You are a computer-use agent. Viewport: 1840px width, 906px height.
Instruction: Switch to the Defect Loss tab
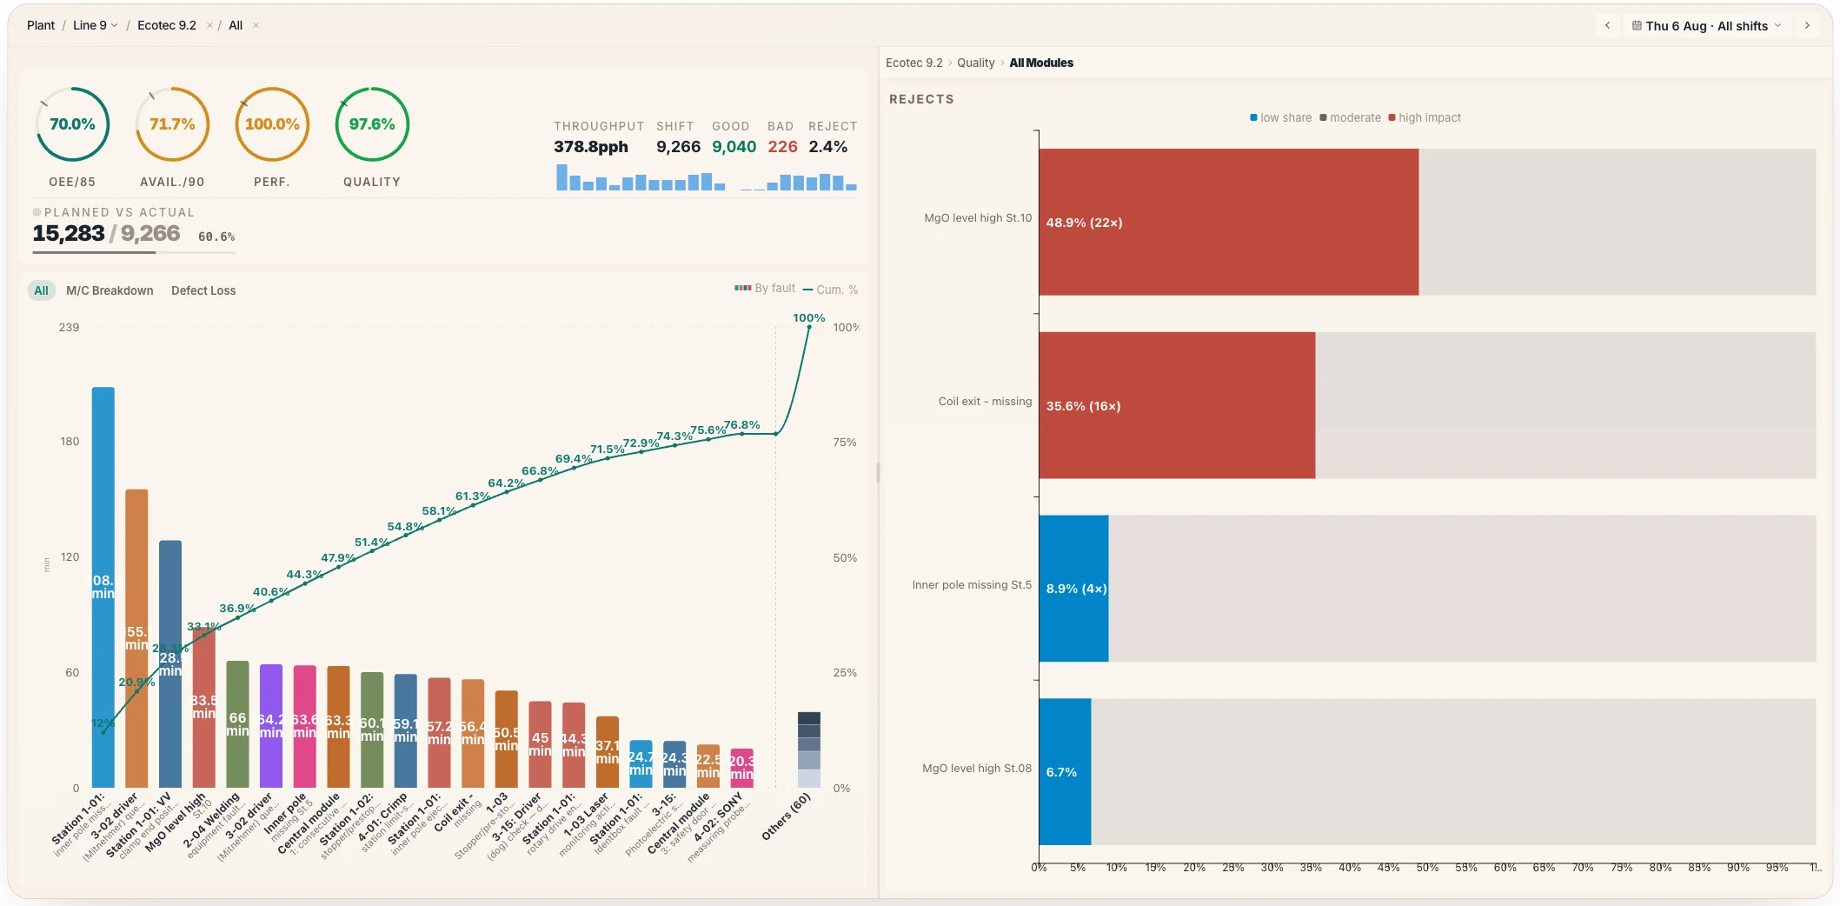tap(203, 290)
